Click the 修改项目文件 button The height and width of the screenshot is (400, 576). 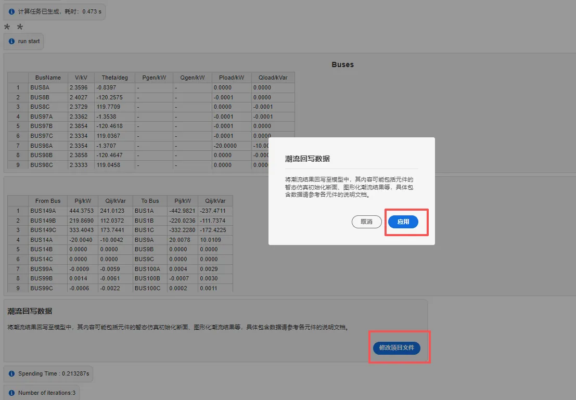(x=396, y=347)
